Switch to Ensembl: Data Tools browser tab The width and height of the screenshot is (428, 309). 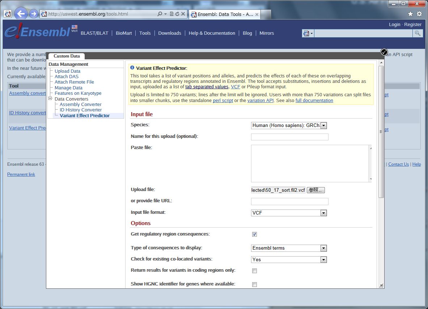(x=225, y=14)
